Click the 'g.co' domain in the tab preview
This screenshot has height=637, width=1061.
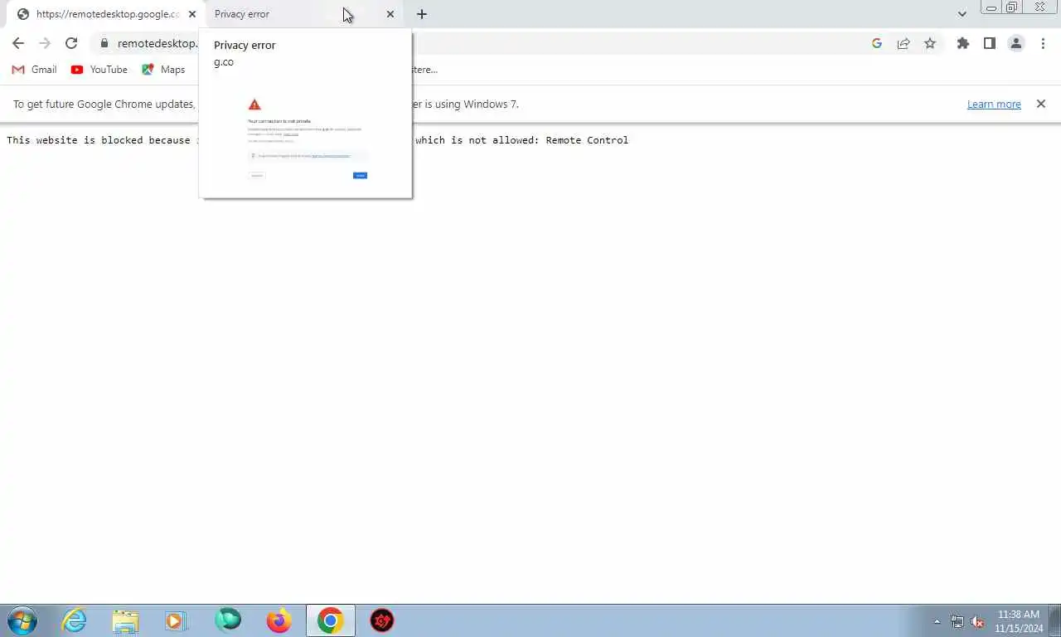224,62
